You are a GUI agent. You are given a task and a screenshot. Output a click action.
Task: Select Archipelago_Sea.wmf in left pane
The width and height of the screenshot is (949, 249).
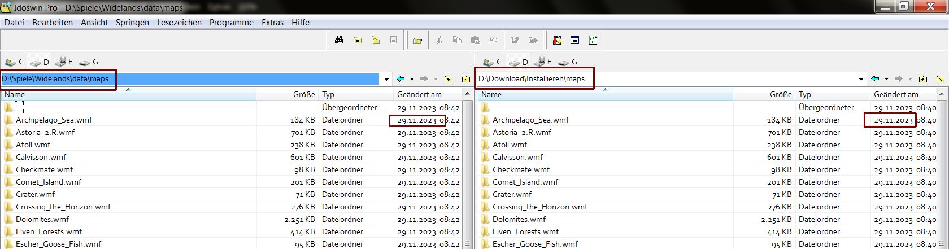(x=54, y=120)
